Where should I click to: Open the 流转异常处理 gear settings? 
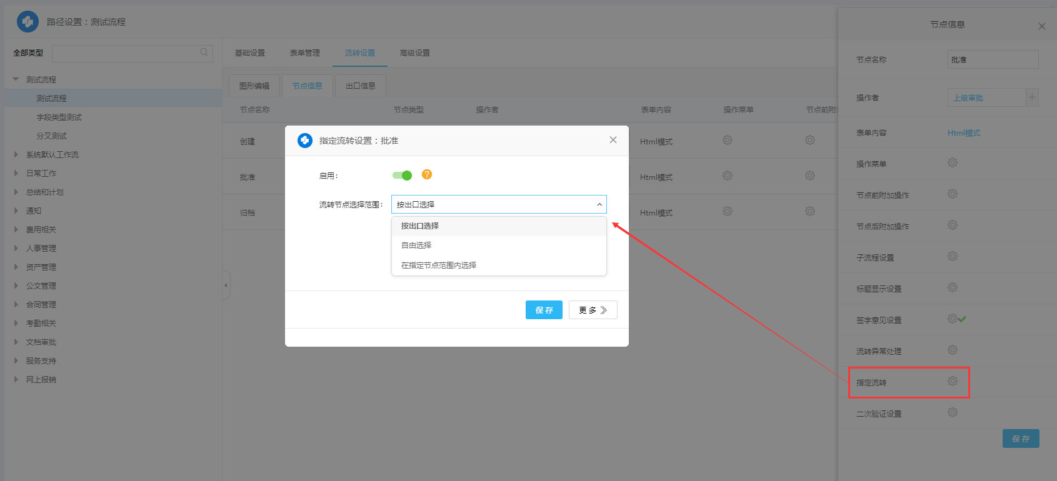pyautogui.click(x=952, y=350)
